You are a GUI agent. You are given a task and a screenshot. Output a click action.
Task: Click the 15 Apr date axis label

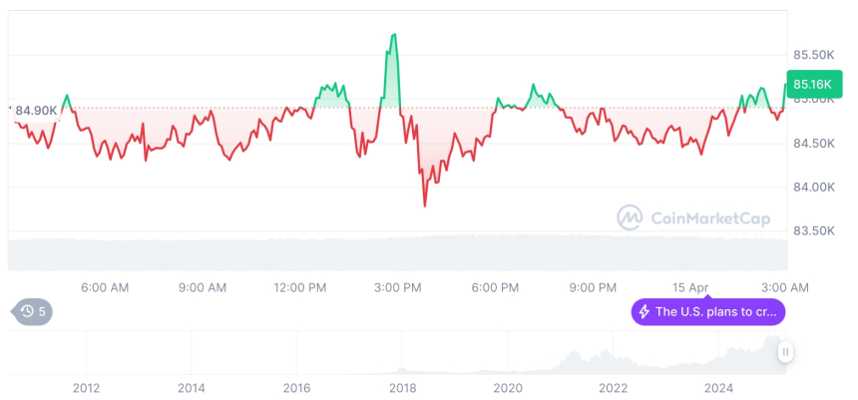690,287
